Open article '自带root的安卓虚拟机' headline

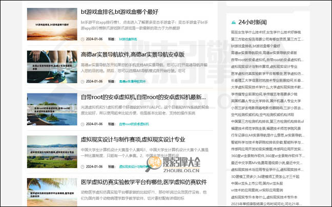point(143,97)
